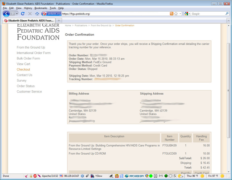This screenshot has width=232, height=180.
Task: Open the History menu
Action: click(x=28, y=8)
